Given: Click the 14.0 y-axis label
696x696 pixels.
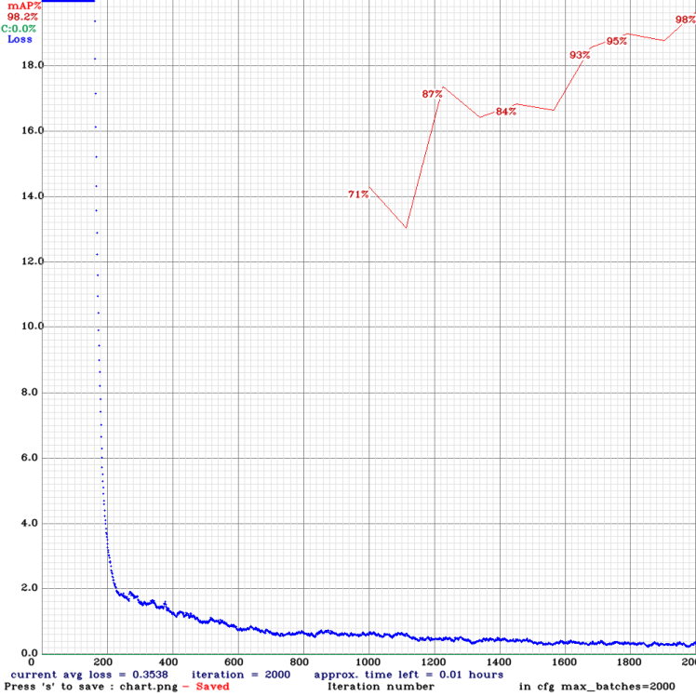Looking at the screenshot, I should pyautogui.click(x=33, y=195).
